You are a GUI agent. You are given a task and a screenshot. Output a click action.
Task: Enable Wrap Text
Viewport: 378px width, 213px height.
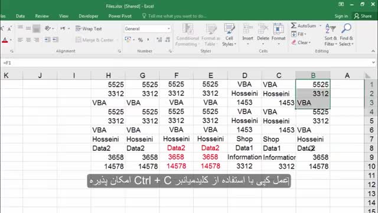pos(89,29)
